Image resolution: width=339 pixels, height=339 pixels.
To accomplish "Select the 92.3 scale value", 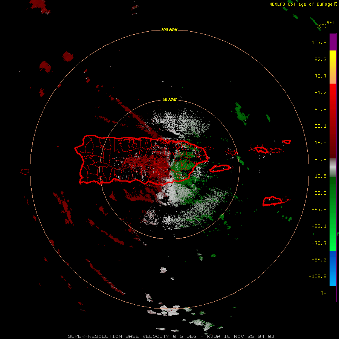I will tap(321, 59).
